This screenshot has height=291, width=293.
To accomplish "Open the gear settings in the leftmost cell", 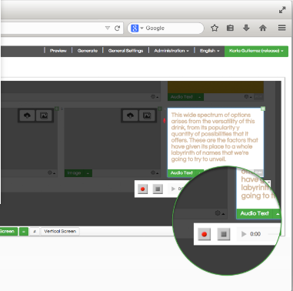I will (x=51, y=172).
